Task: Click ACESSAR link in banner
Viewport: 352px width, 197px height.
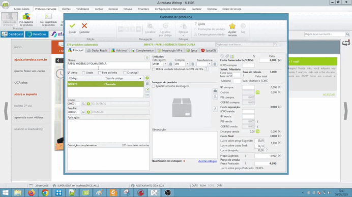Action: coord(329,95)
